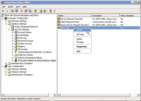Expand the Event Log node
The width and height of the screenshot is (141, 101).
13,38
